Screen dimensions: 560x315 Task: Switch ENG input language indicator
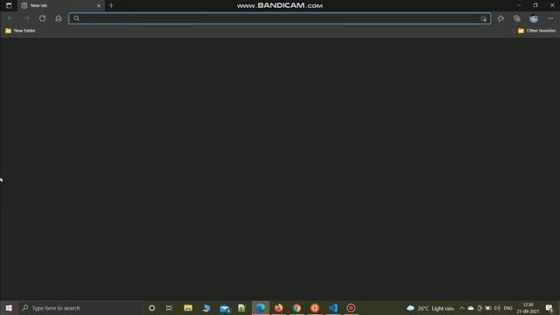pyautogui.click(x=507, y=308)
